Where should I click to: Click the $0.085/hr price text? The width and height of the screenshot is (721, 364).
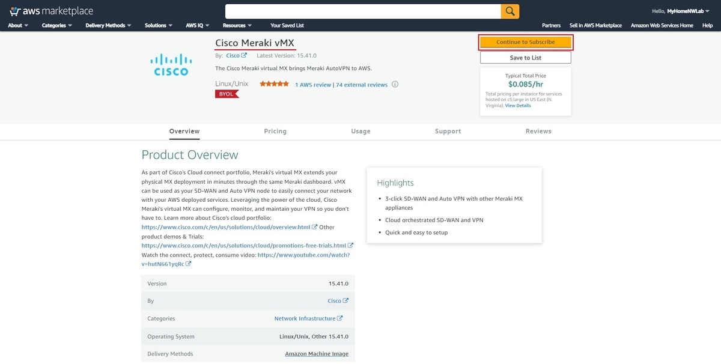pos(526,85)
